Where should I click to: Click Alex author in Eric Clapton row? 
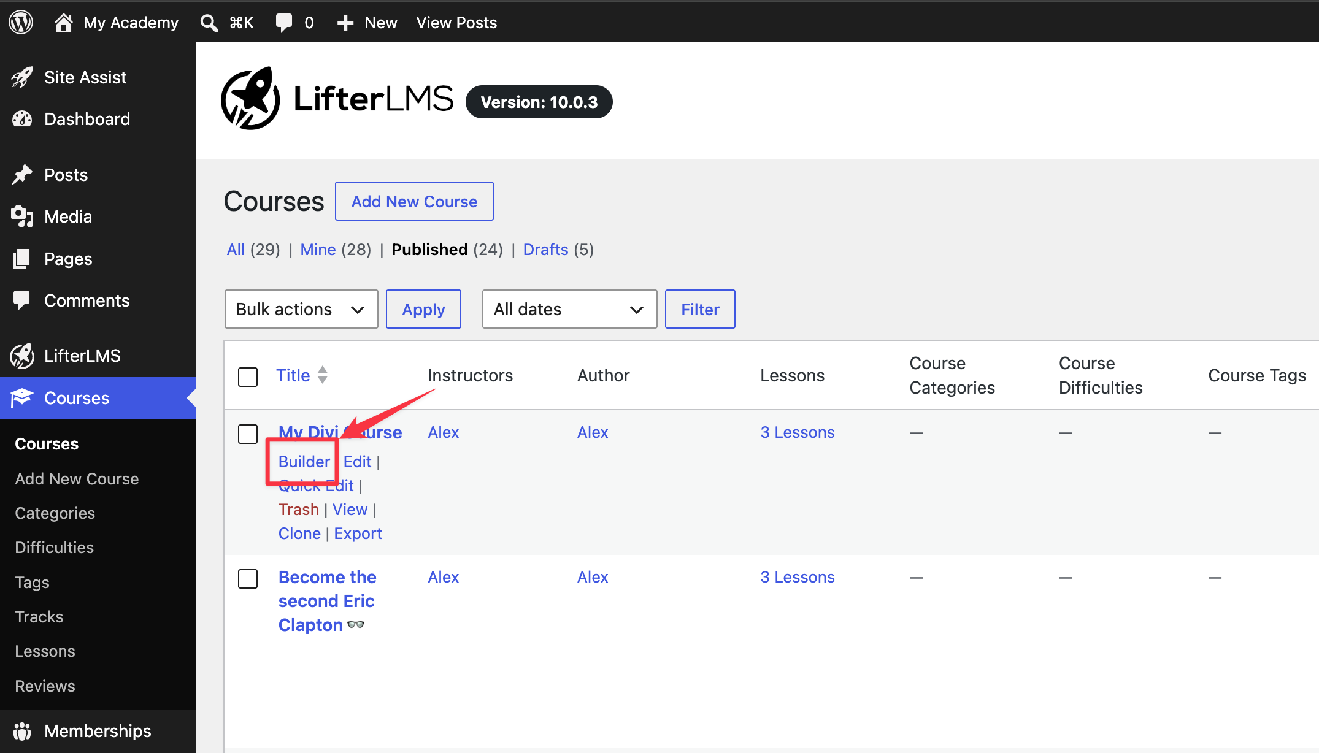pos(593,577)
